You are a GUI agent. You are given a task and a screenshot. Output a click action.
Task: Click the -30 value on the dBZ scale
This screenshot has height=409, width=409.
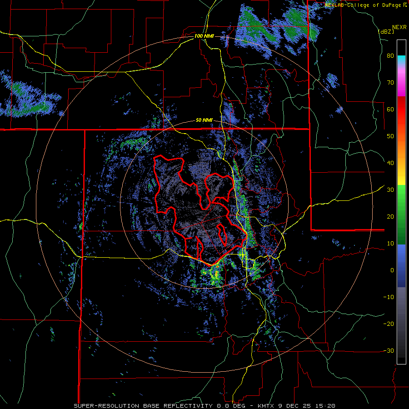click(x=389, y=350)
